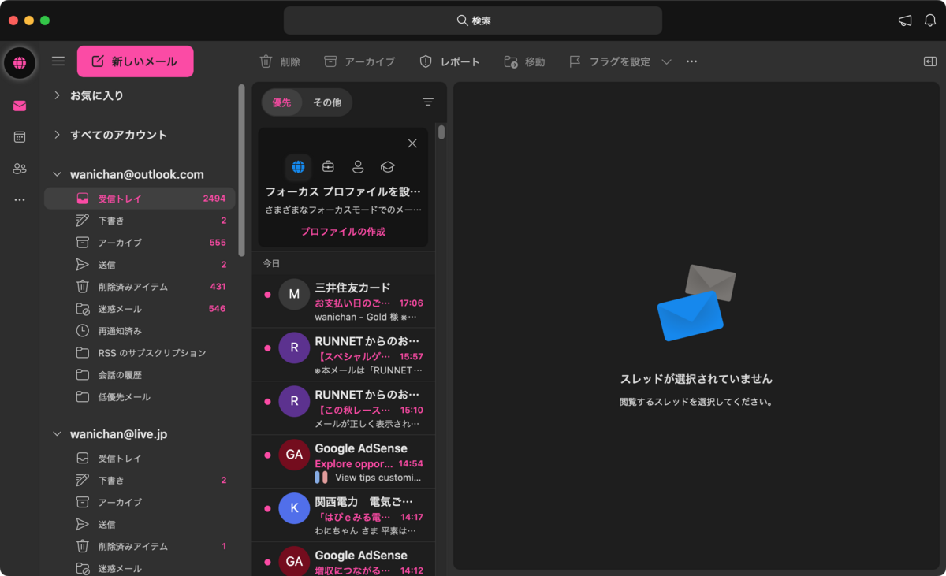The image size is (946, 576).
Task: Toggle the hamburger navigation menu
Action: pos(58,61)
